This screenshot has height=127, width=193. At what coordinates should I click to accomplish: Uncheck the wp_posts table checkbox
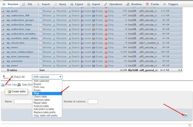point(3,11)
